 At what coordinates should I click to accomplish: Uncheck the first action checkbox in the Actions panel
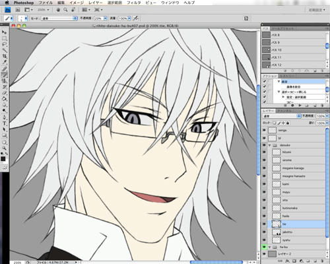265,81
